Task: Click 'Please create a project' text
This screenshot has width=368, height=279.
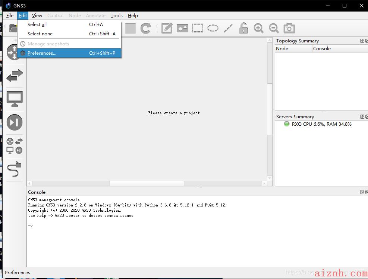Action: 174,113
